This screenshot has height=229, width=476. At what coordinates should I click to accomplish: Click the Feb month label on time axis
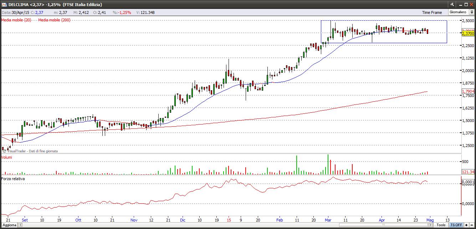point(280,220)
